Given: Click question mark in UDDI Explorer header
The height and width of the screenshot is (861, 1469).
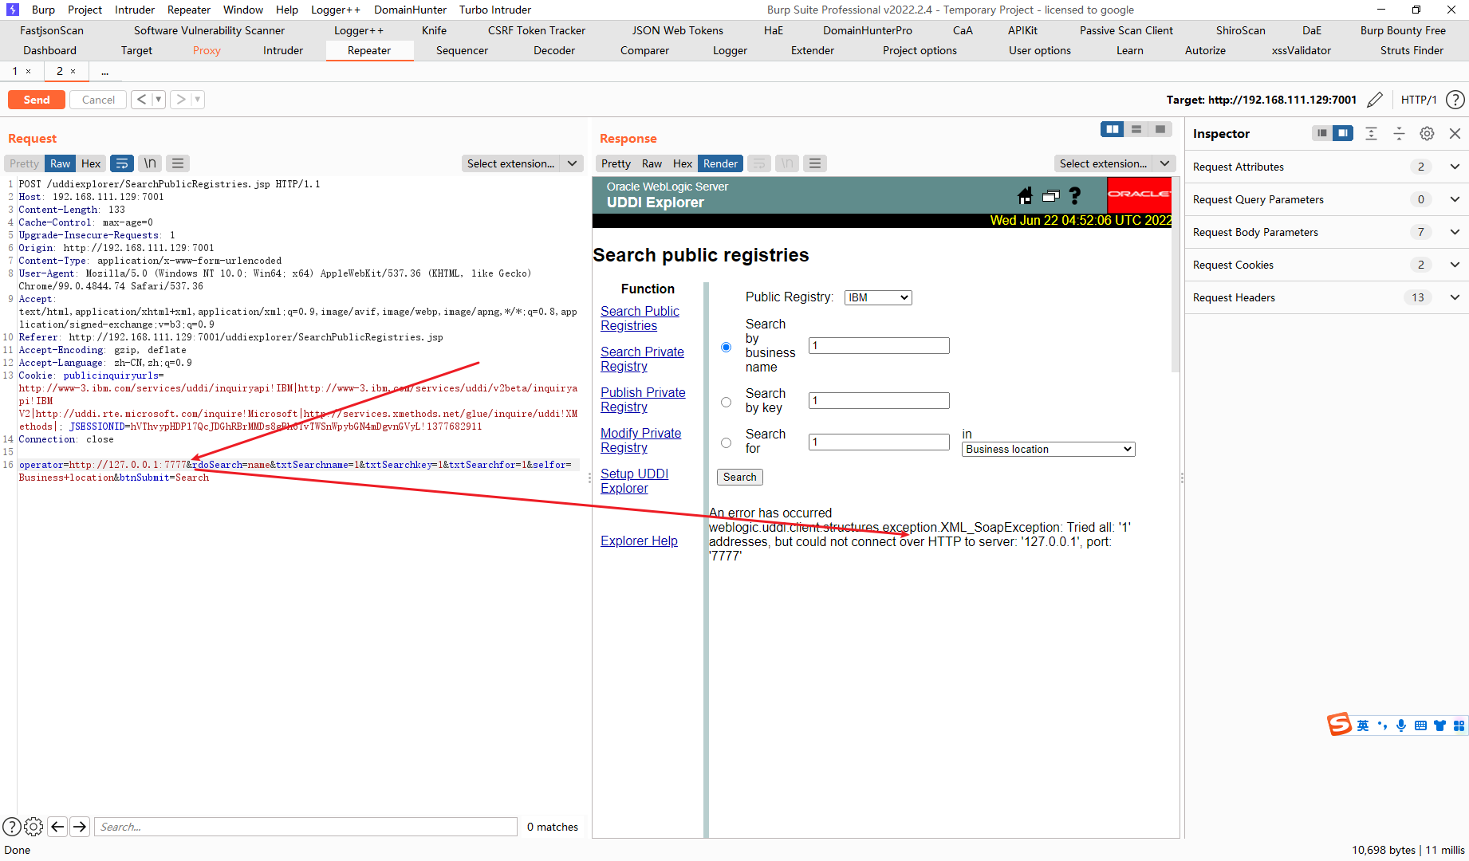Looking at the screenshot, I should pyautogui.click(x=1075, y=195).
